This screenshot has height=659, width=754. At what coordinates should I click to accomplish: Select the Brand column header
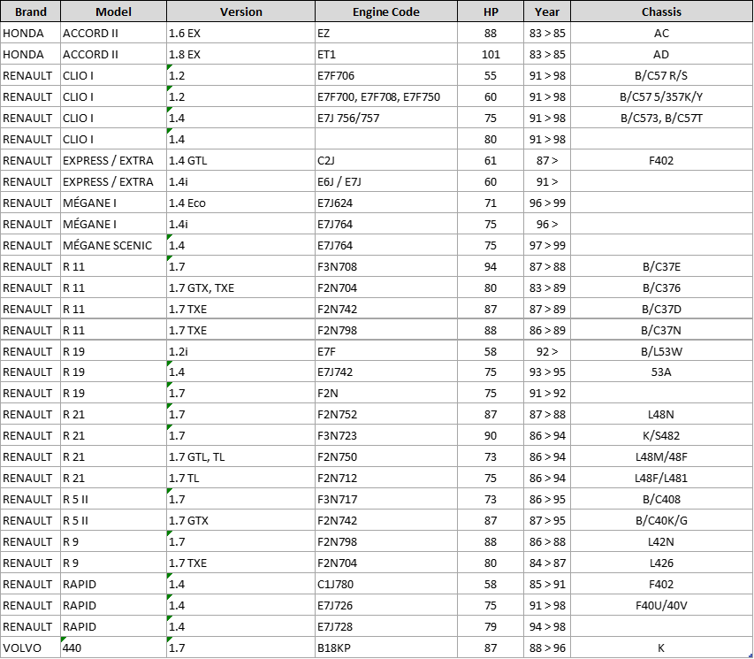click(x=30, y=11)
